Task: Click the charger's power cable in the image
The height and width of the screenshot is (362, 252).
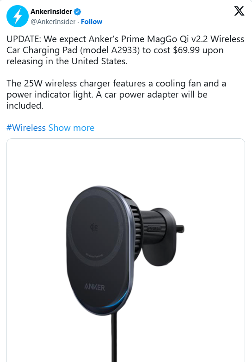Action: coord(114,337)
